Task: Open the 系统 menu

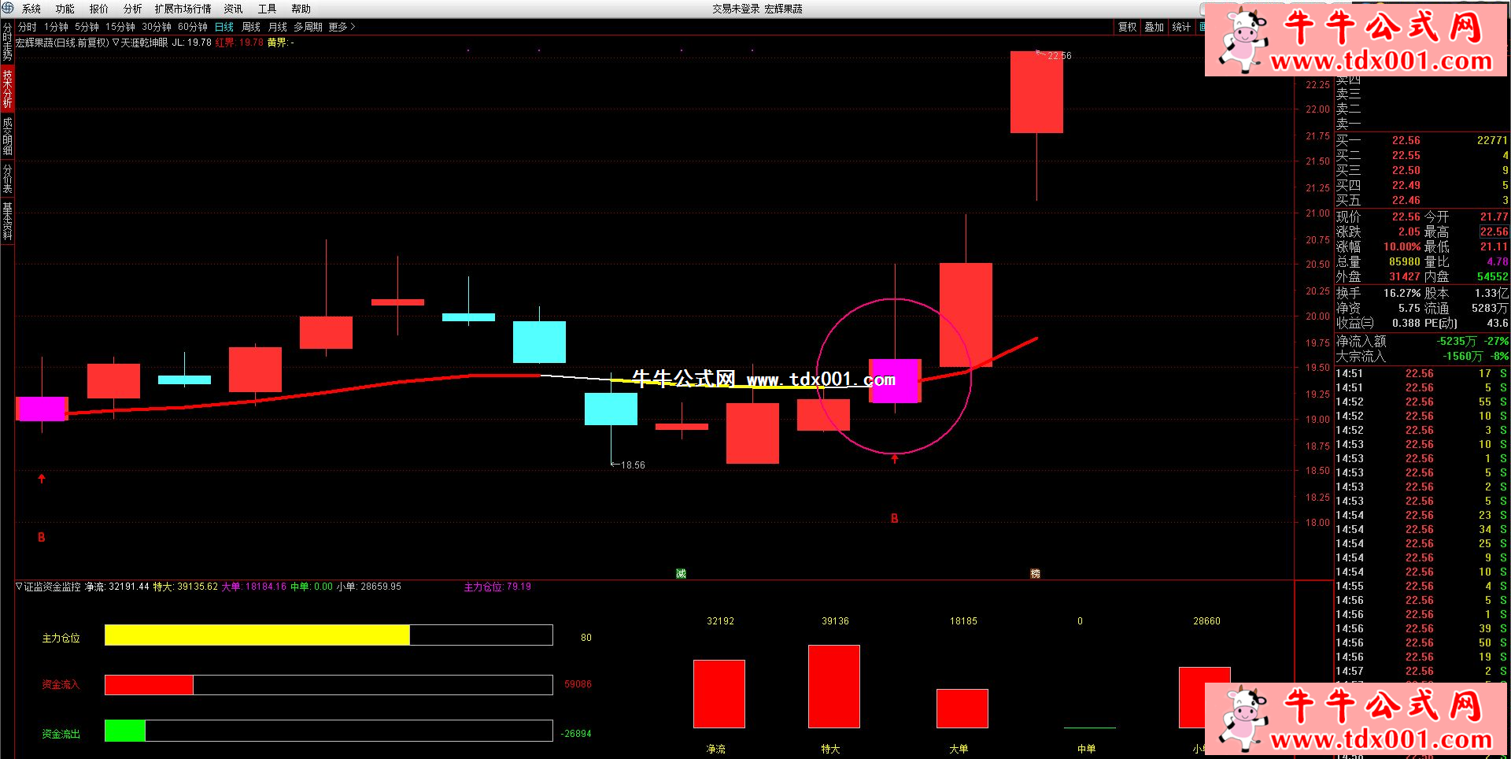Action: click(x=31, y=9)
